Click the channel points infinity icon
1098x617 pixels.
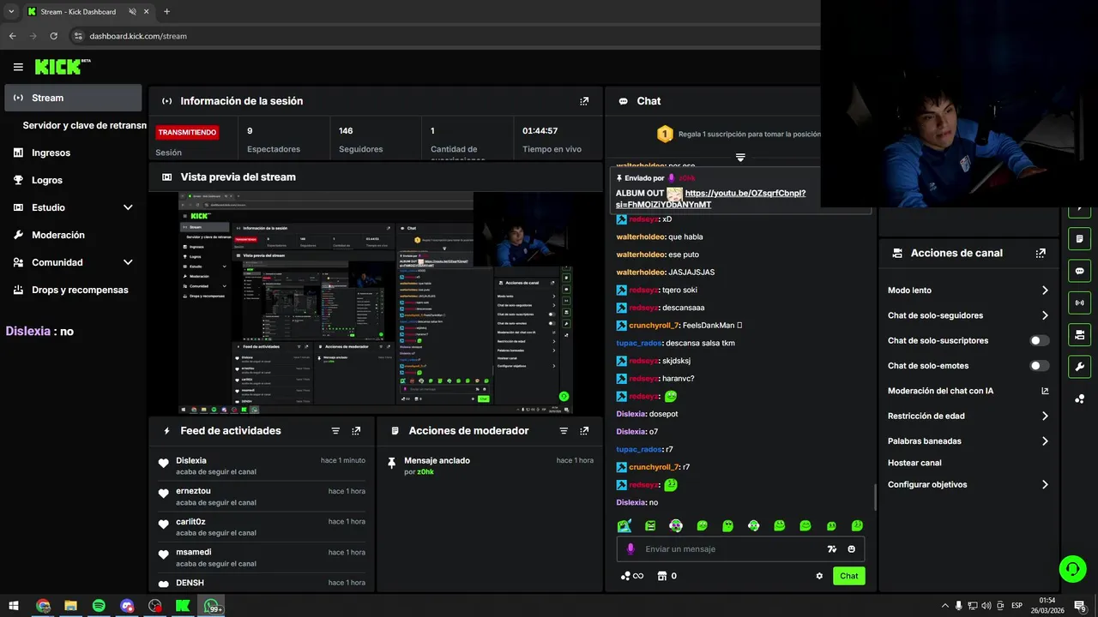(x=631, y=576)
